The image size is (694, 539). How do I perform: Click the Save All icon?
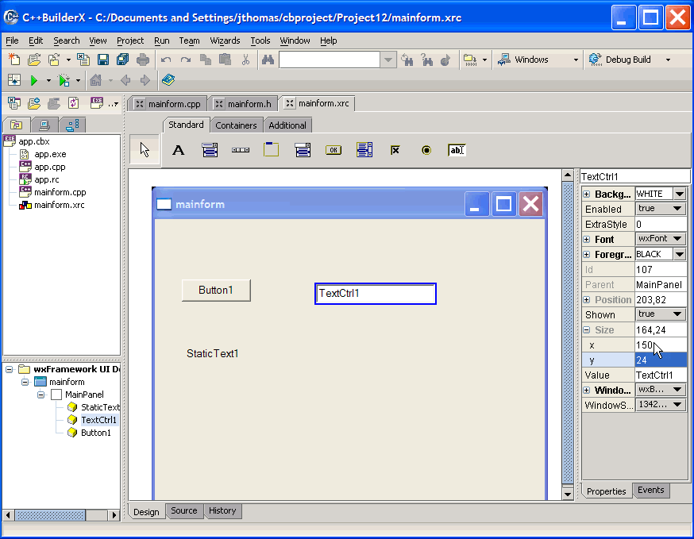point(122,60)
